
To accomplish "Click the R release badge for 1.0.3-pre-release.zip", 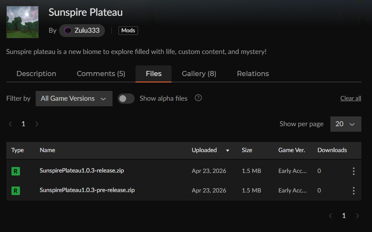I will click(16, 190).
